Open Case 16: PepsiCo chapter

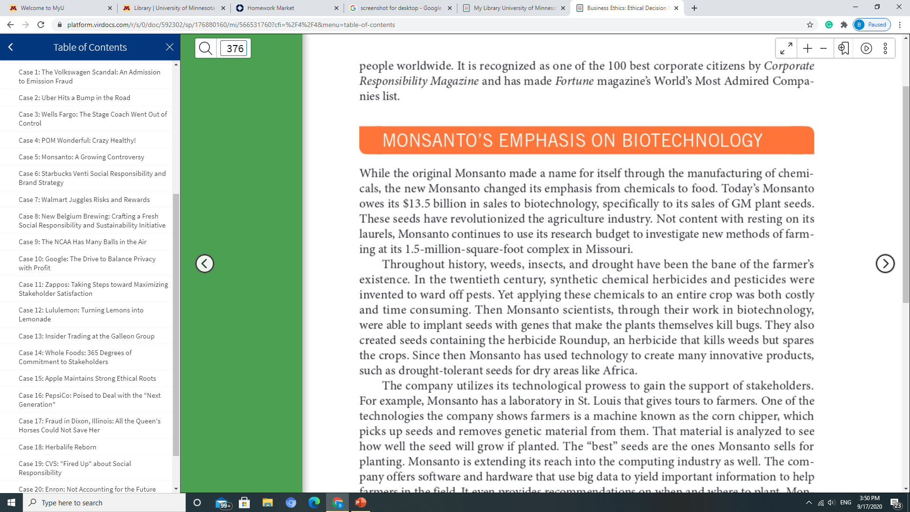point(90,400)
